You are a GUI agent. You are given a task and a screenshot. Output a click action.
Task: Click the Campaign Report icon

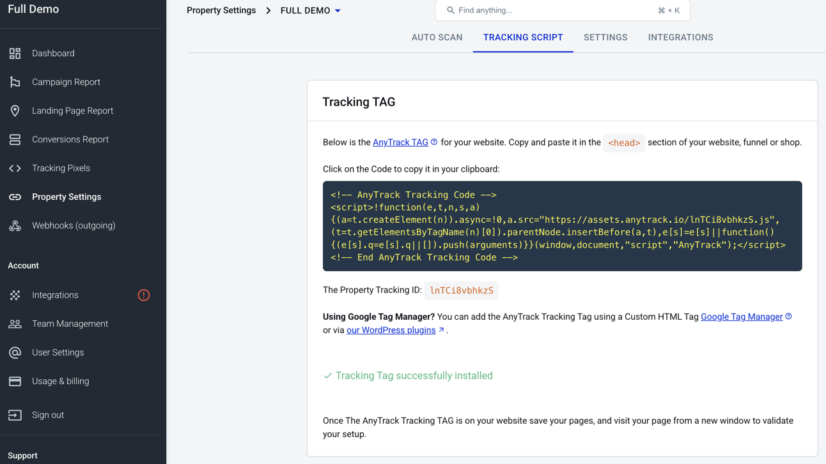pos(15,82)
